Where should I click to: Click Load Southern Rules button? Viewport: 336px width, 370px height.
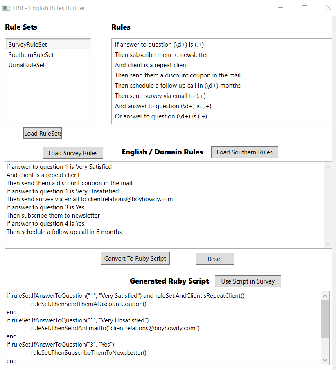pos(244,152)
